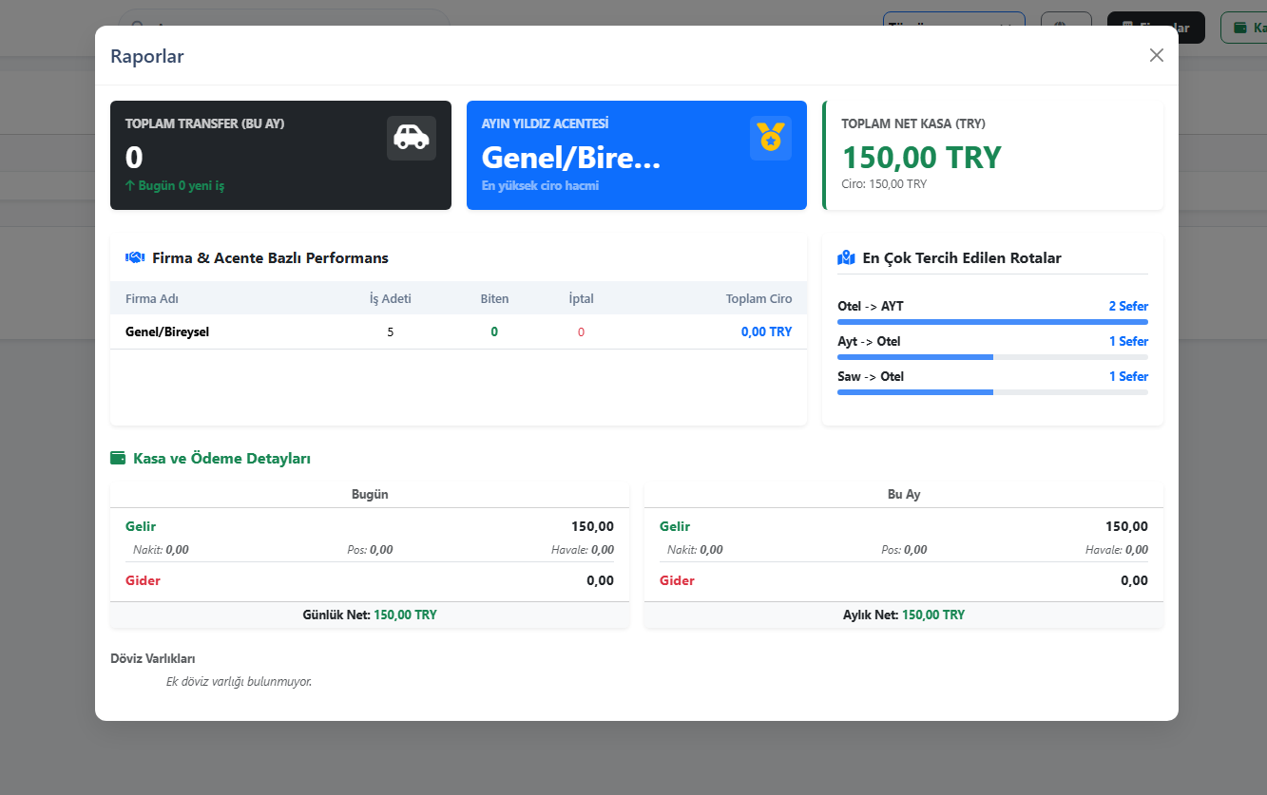Image resolution: width=1267 pixels, height=795 pixels.
Task: Click the Ayın Yıldız Acentesi blue card
Action: coord(636,155)
